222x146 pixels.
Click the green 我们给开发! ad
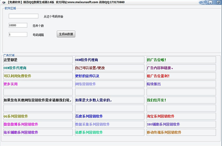(181, 100)
